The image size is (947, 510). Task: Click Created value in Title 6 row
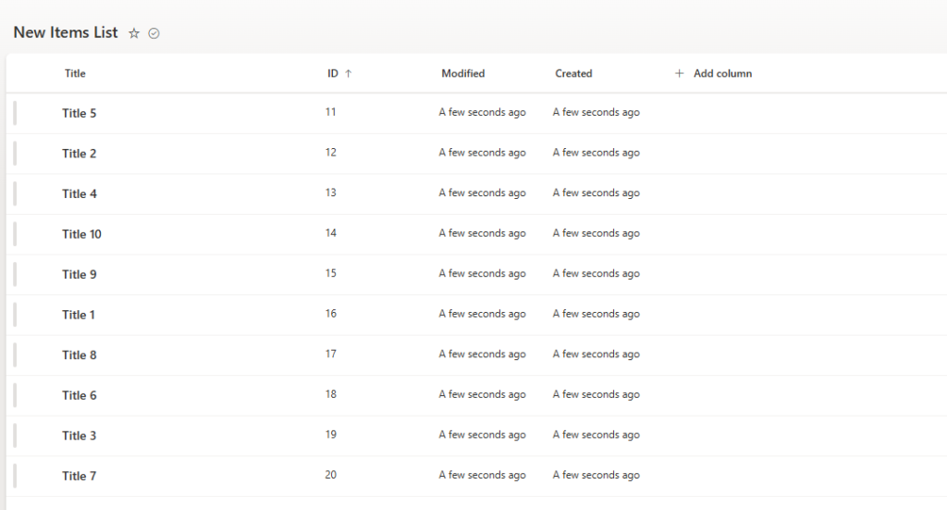click(x=596, y=394)
